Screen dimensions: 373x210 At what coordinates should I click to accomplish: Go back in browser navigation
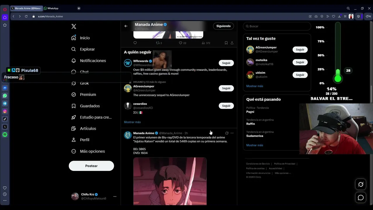point(13,16)
